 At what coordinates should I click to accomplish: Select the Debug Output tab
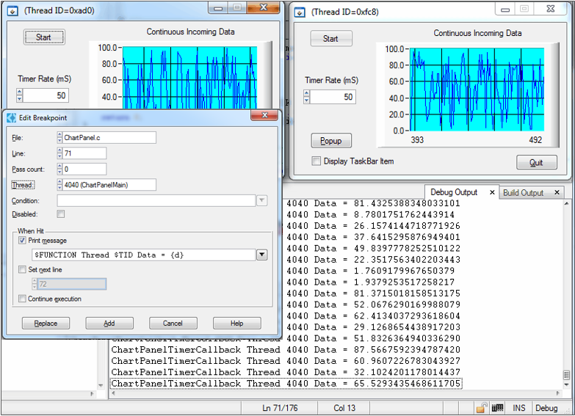[x=453, y=192]
